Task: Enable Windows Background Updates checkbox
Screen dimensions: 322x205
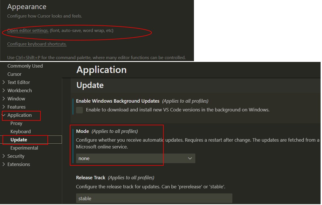Action: pos(79,110)
